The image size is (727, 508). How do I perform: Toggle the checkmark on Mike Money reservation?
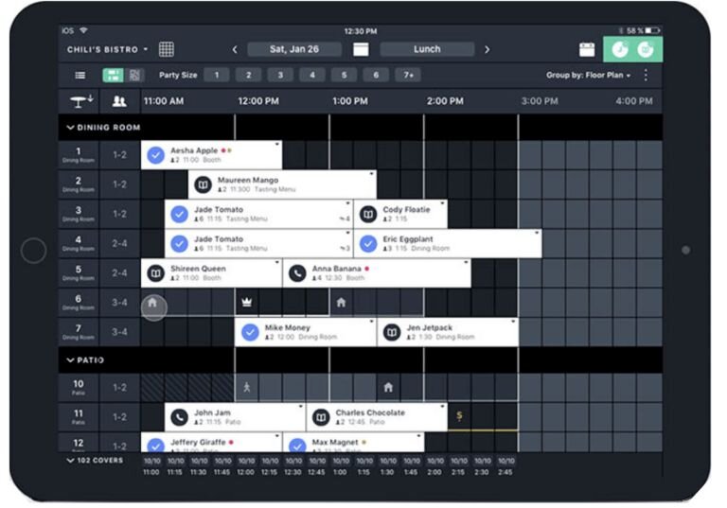click(250, 332)
